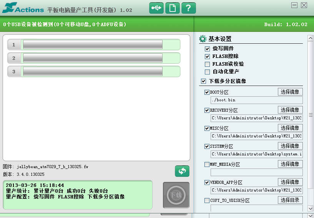The height and width of the screenshot is (218, 314).
Task: Open firmware file with document icon
Action: coord(173,8)
